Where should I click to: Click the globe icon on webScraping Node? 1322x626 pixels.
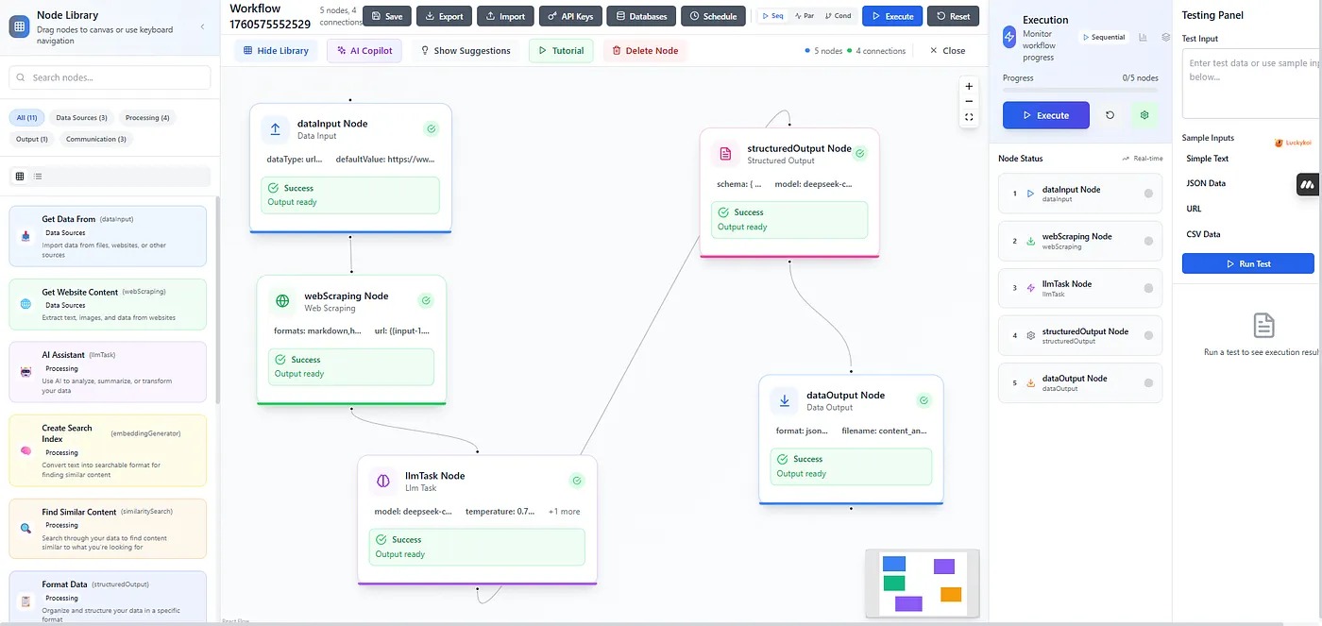coord(282,301)
